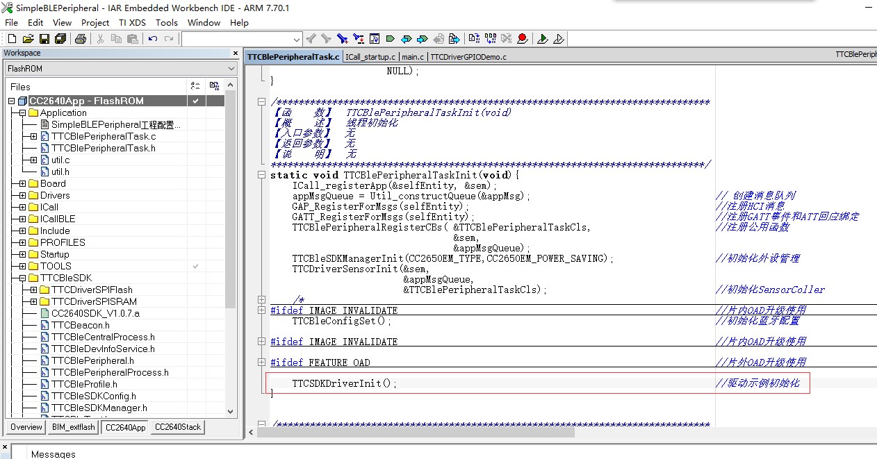Image resolution: width=877 pixels, height=459 pixels.
Task: Open the toolbar search combo box
Action: [x=241, y=39]
